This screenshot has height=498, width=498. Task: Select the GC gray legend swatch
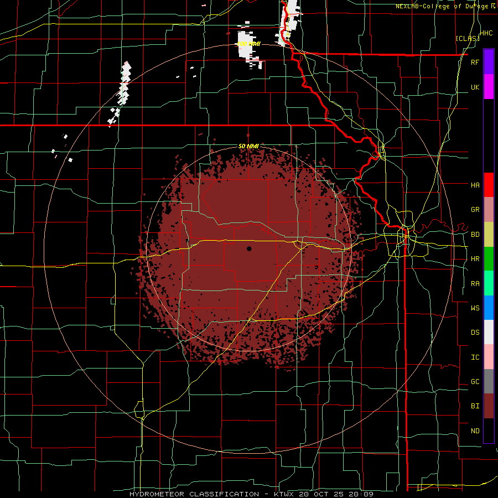[489, 381]
